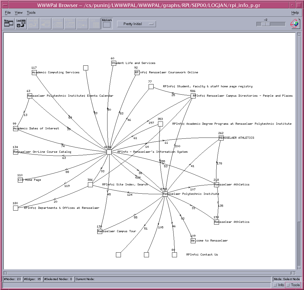Select the Rensselear Athletics node 198
304x290 pixels.
click(217, 222)
